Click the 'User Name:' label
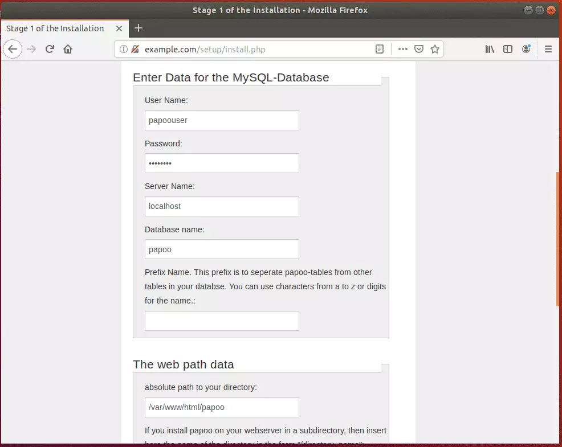Viewport: 562px width, 447px height. [166, 100]
